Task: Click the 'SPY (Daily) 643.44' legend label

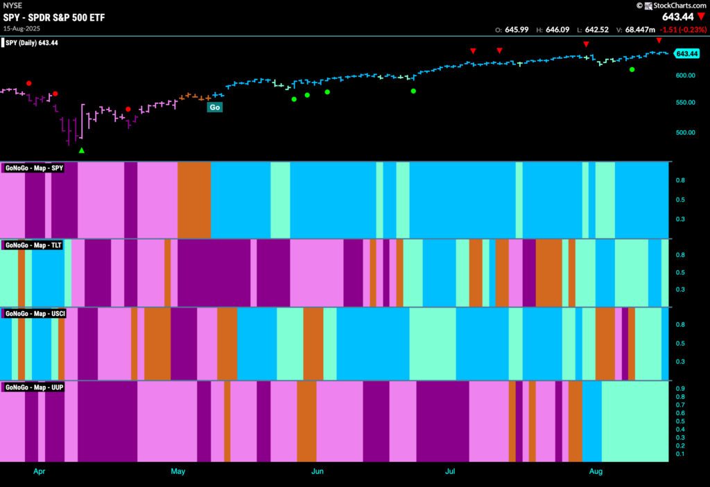Action: (31, 43)
